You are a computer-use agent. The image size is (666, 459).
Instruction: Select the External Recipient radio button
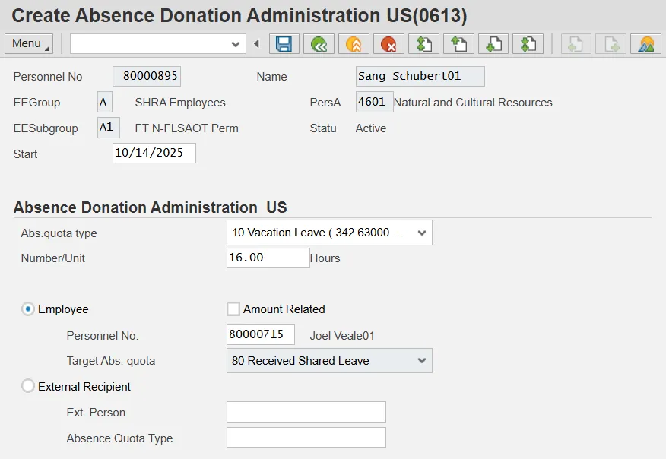point(28,387)
